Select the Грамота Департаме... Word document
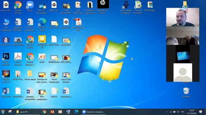 pos(30,25)
